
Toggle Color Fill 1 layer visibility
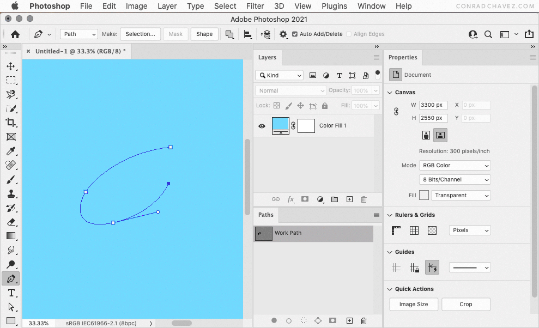click(262, 126)
